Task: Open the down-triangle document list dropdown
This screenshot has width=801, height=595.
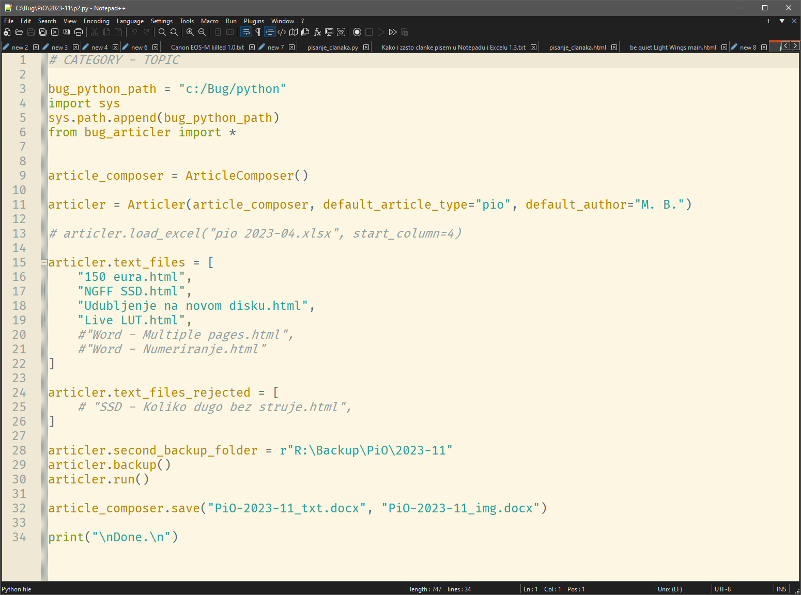Action: [x=782, y=21]
